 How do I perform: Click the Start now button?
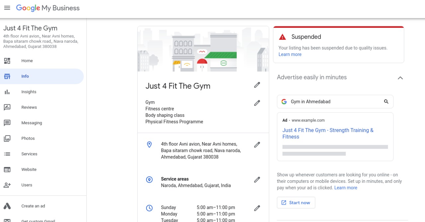(296, 203)
